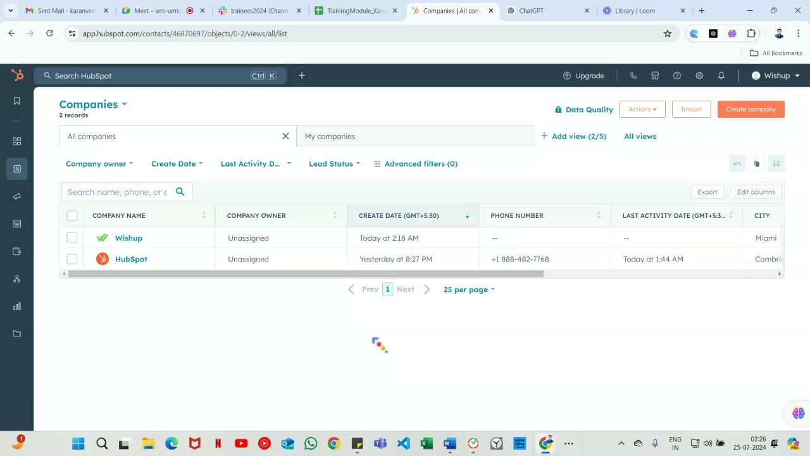
Task: Reload the page in the browser
Action: [x=49, y=34]
